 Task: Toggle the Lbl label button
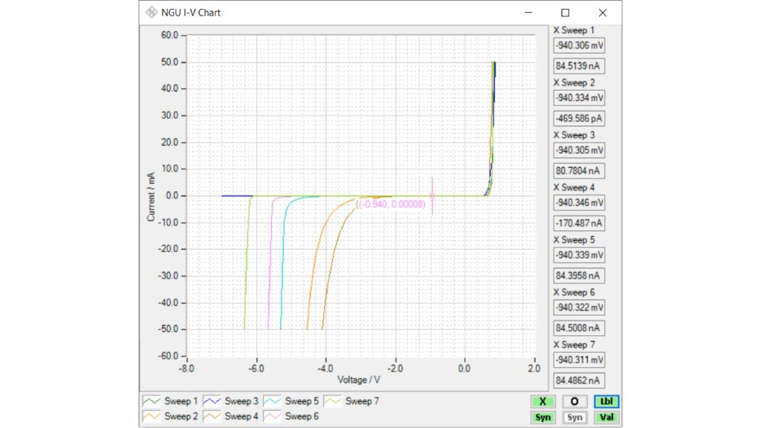pyautogui.click(x=606, y=401)
